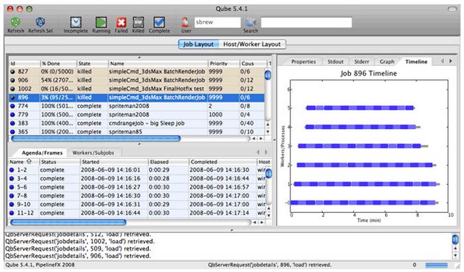Click the right-panel tabs scroll left arrow
Screen dimensions: 464x272
pyautogui.click(x=442, y=61)
